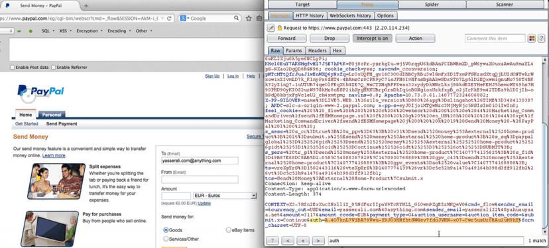Open the Action menu button in Burp

tap(416, 38)
